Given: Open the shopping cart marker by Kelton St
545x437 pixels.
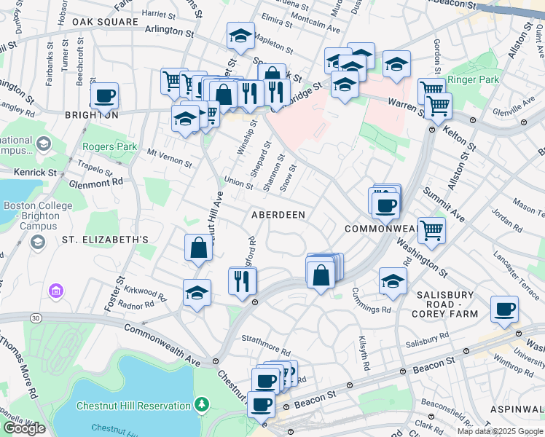Looking at the screenshot, I should click(438, 106).
